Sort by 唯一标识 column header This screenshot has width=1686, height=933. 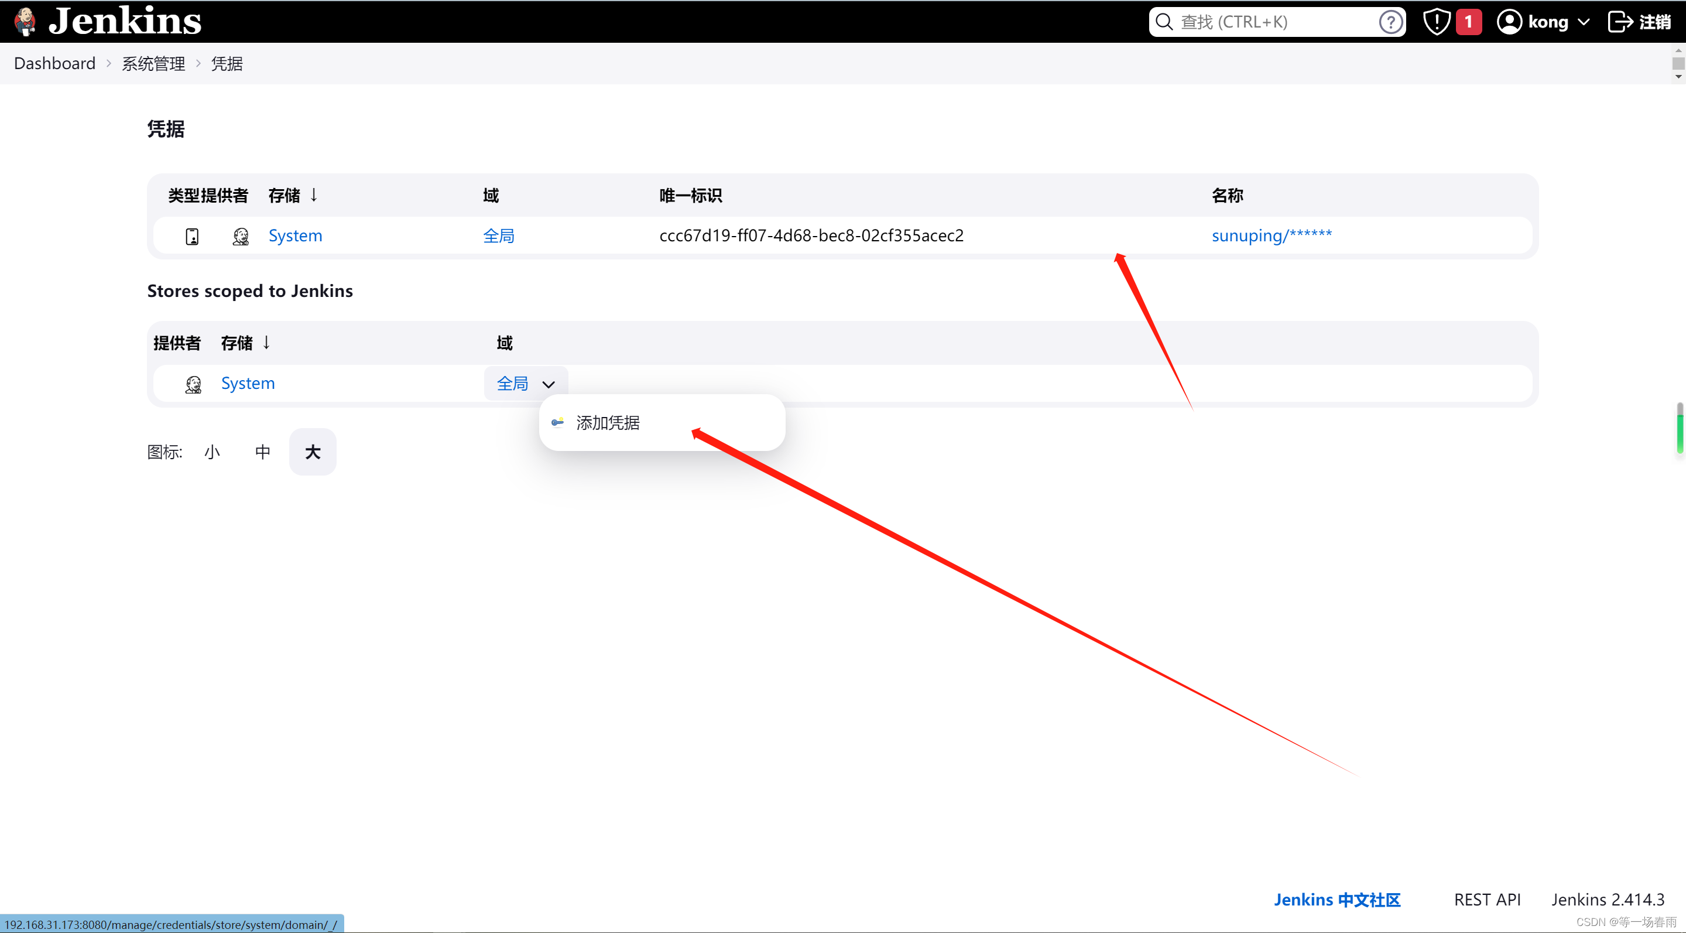[691, 195]
